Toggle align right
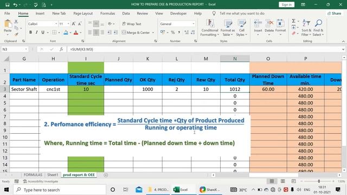Viewport: 347px width, 195px height. pyautogui.click(x=102, y=32)
